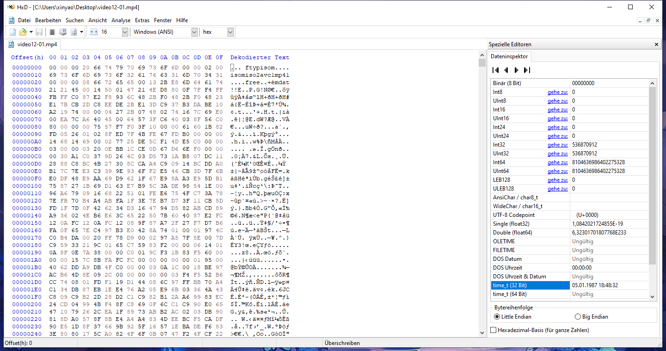Open the hex offset base dropdown

[x=230, y=32]
